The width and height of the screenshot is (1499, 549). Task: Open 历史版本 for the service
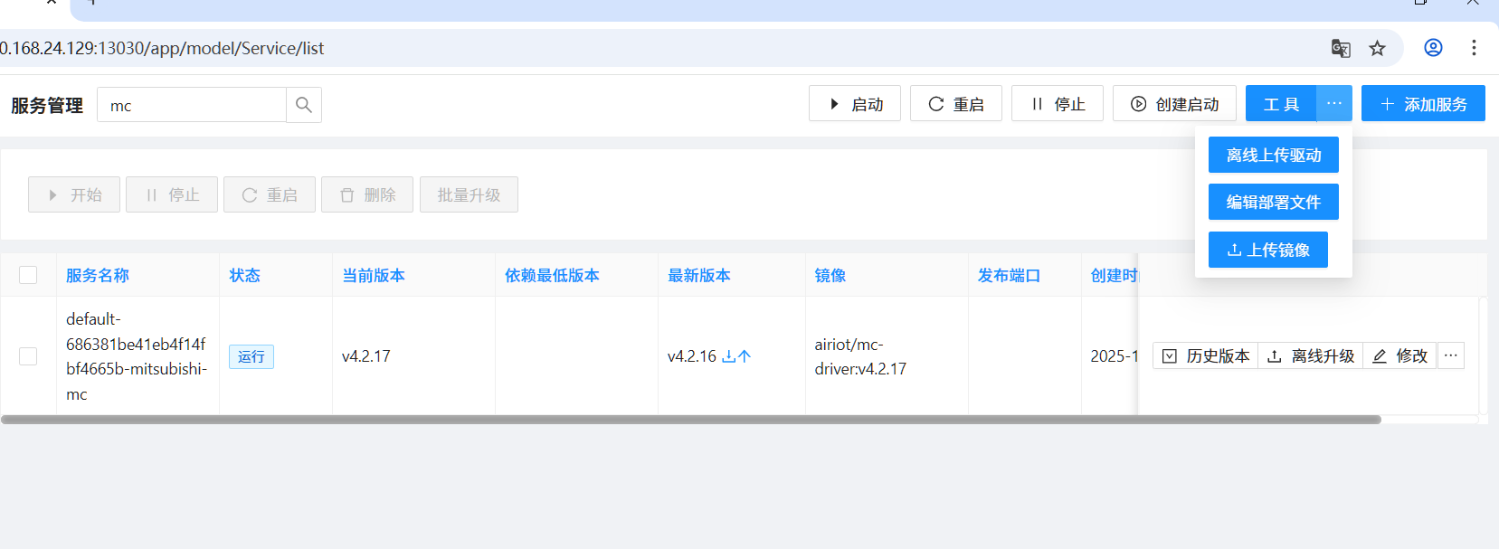click(1206, 355)
